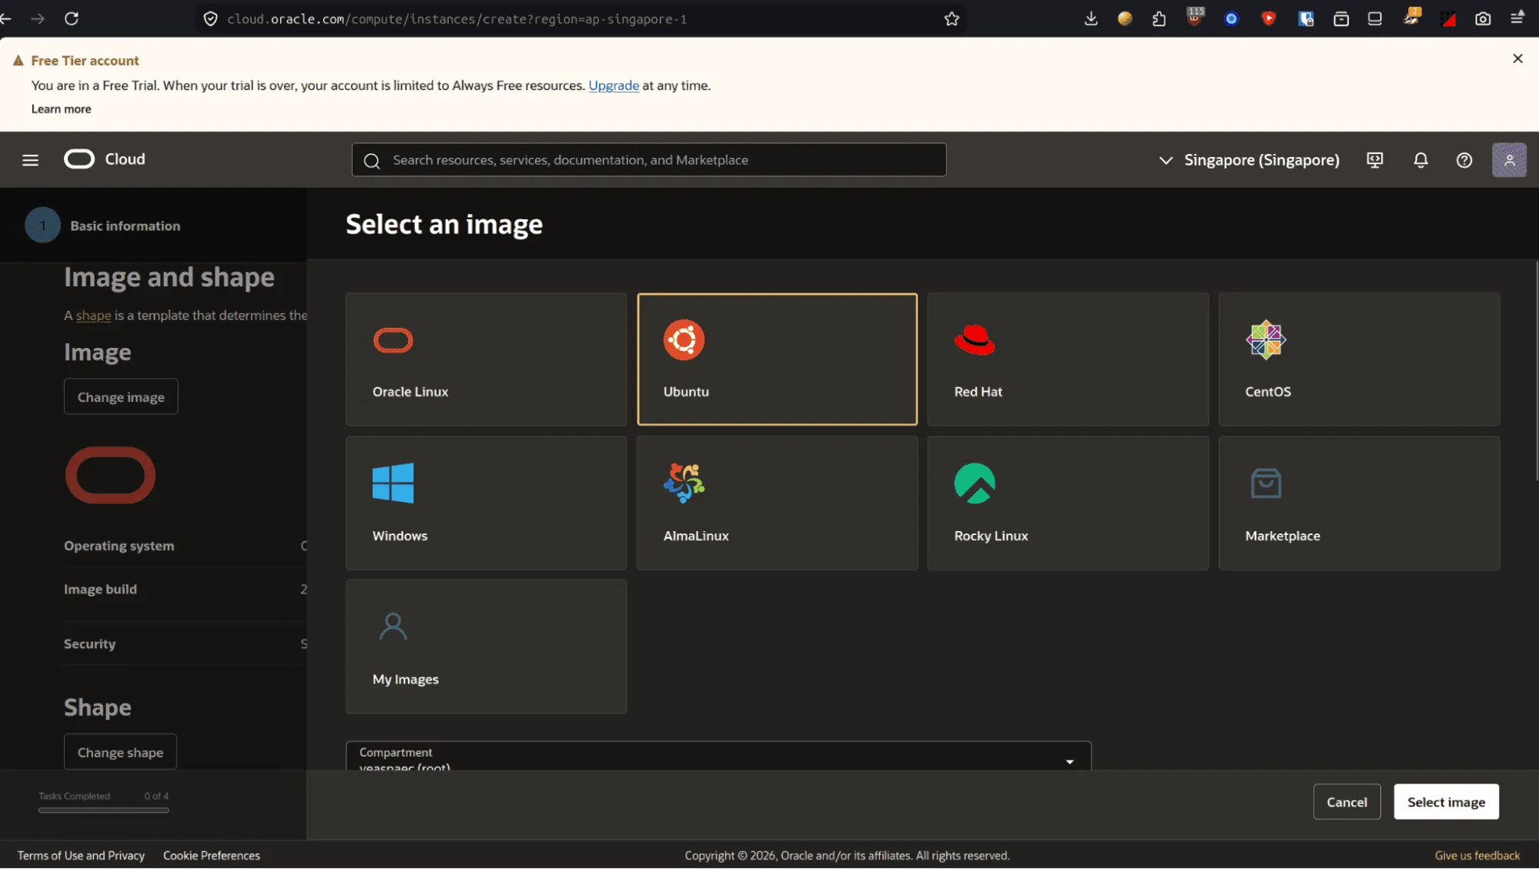
Task: Click the Security row label
Action: [89, 644]
